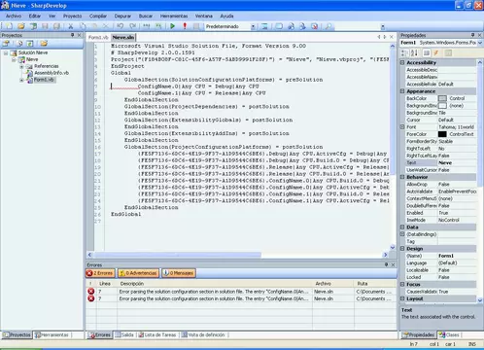Click the BackgroundImage (none) swatch

442,105
